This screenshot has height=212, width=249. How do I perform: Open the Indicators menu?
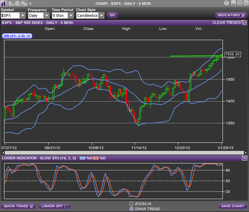coord(231,15)
